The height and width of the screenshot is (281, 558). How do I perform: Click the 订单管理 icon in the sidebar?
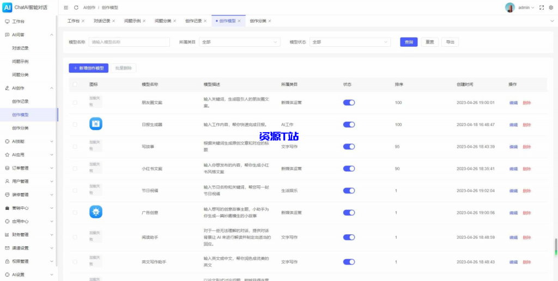(7, 168)
